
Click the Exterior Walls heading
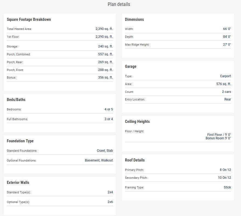pyautogui.click(x=18, y=183)
